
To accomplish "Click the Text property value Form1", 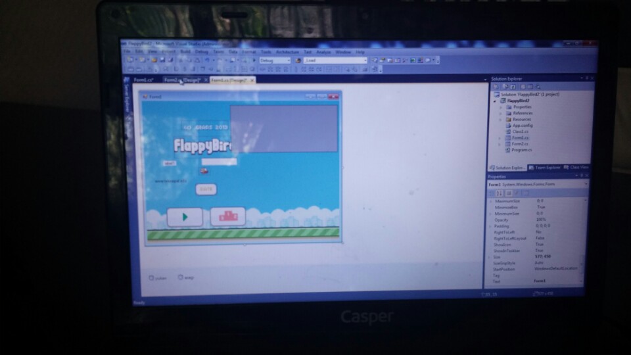I will (x=540, y=281).
